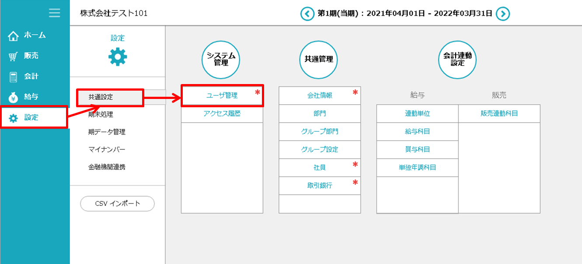Select 期末処理 in settings menu
Image resolution: width=582 pixels, height=264 pixels.
101,115
